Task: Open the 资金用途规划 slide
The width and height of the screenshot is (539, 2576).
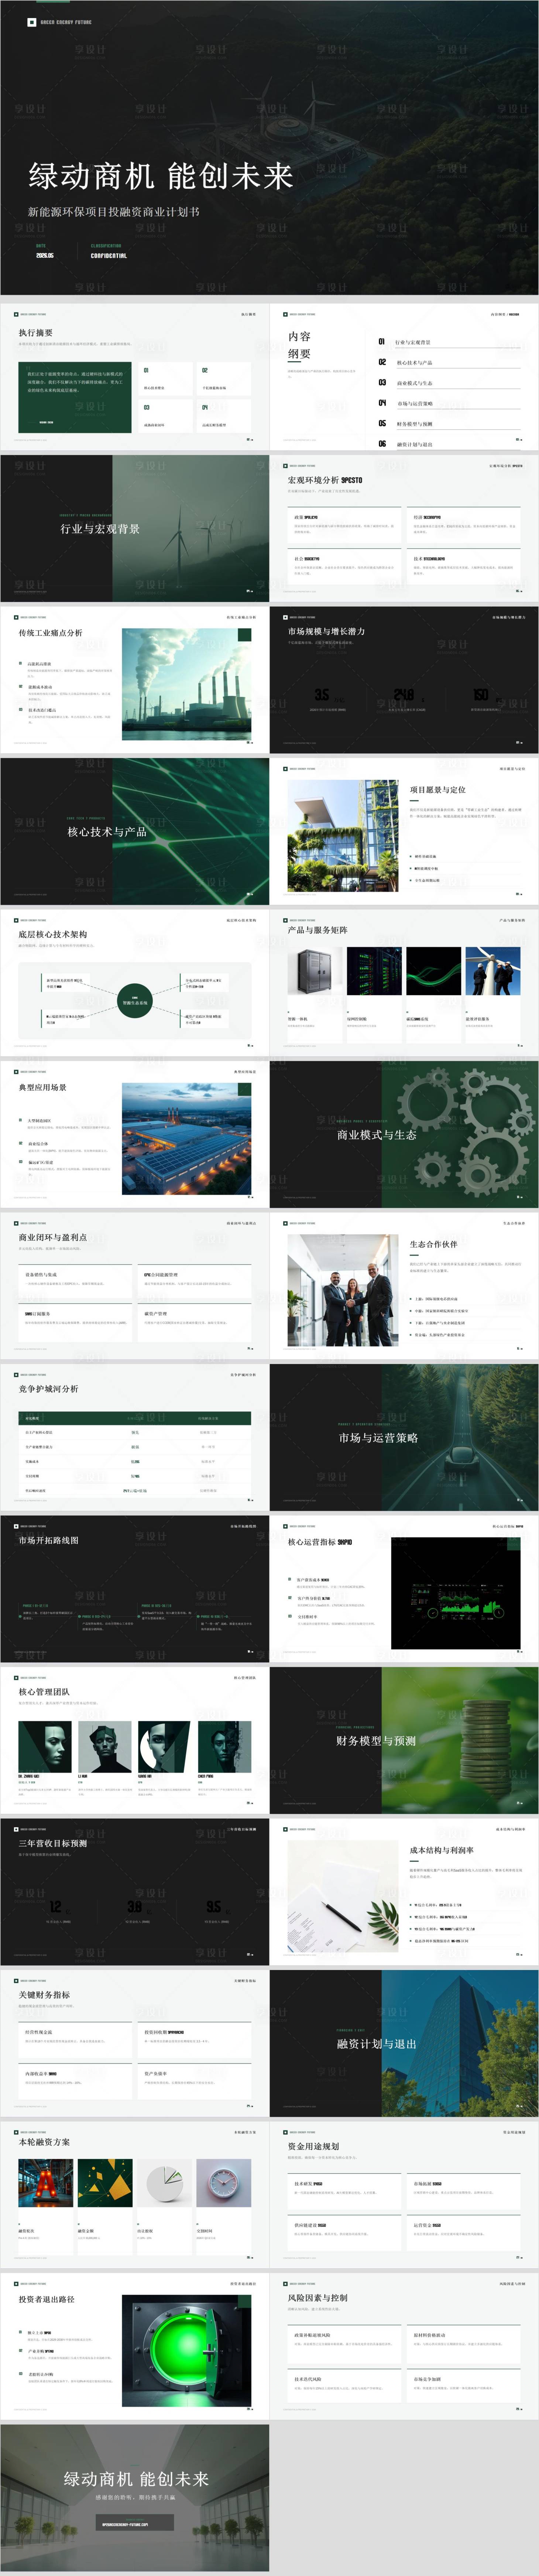Action: coord(404,2195)
